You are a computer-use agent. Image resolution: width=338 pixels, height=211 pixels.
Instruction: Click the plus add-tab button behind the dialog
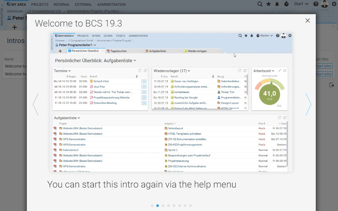tap(14, 27)
